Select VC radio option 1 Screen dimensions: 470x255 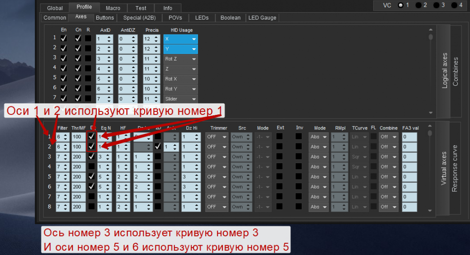pyautogui.click(x=401, y=5)
